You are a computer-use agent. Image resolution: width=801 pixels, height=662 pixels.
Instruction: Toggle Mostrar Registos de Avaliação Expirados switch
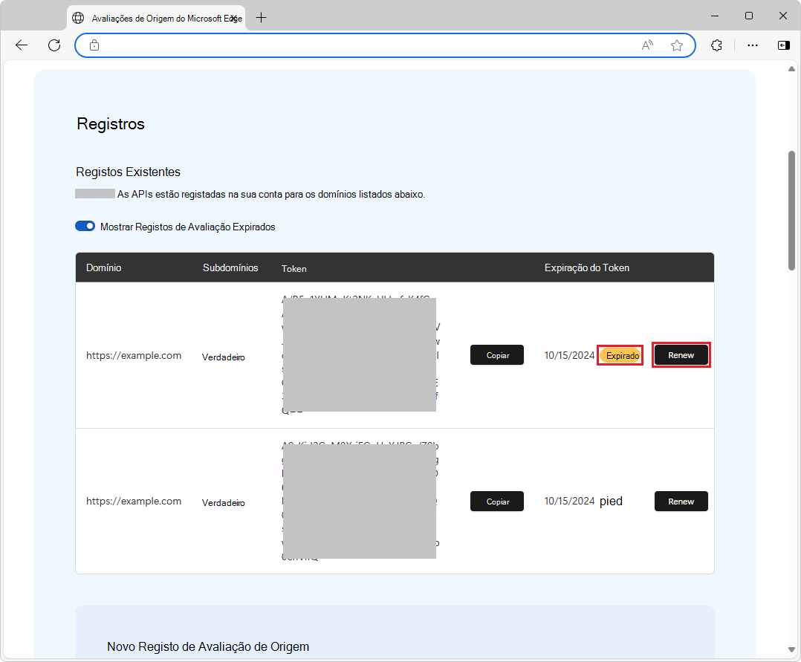pos(85,227)
